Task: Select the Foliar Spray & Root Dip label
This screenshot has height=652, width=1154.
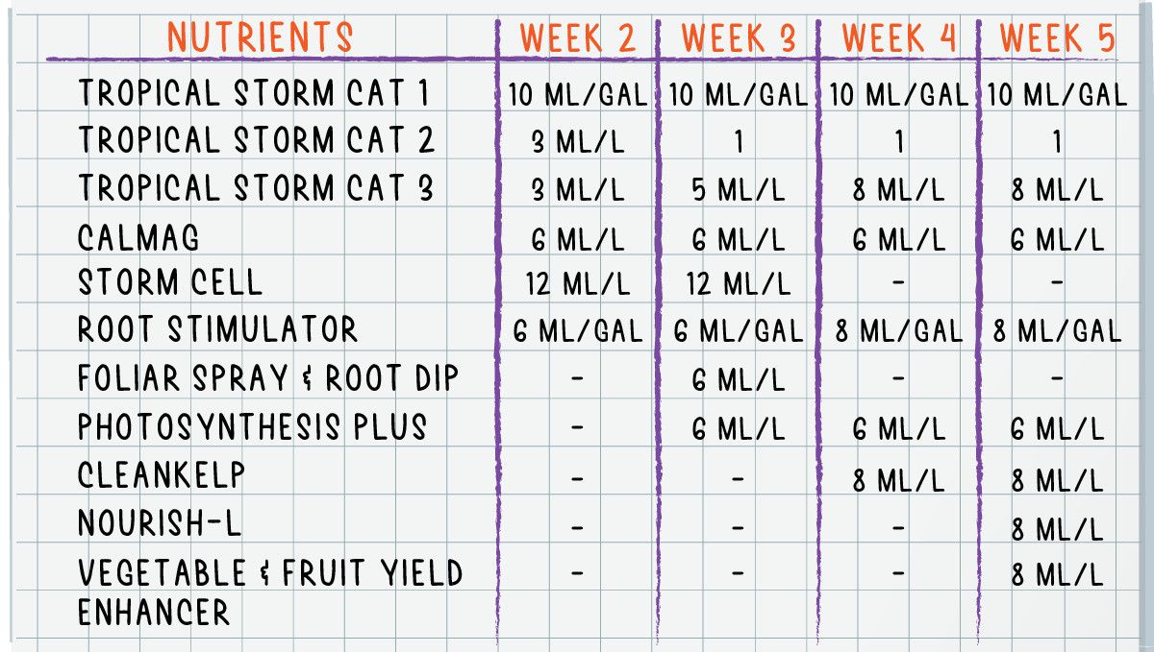Action: pos(268,378)
